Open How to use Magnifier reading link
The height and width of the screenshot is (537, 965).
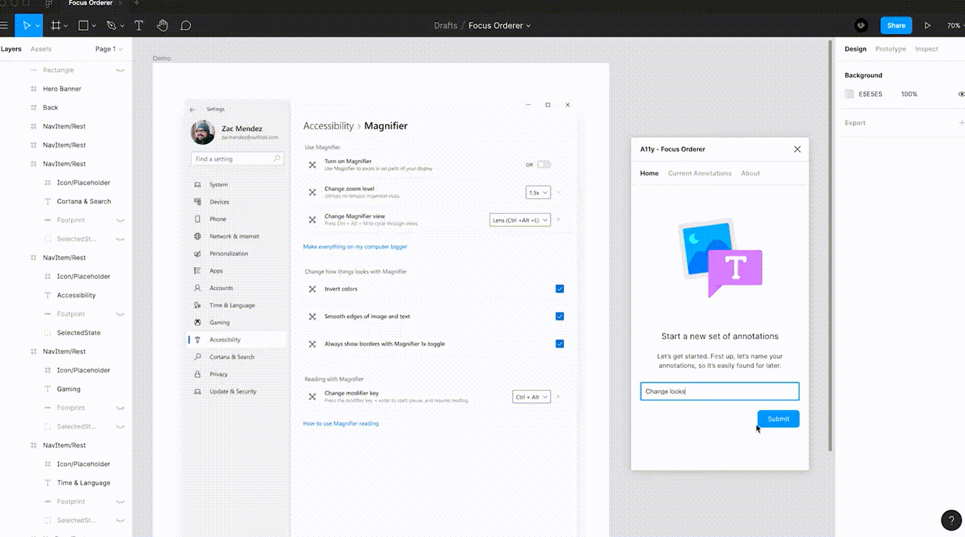(340, 424)
